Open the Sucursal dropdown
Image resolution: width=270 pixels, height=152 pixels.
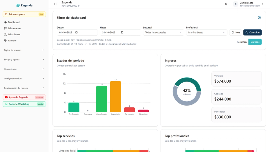click(x=163, y=32)
